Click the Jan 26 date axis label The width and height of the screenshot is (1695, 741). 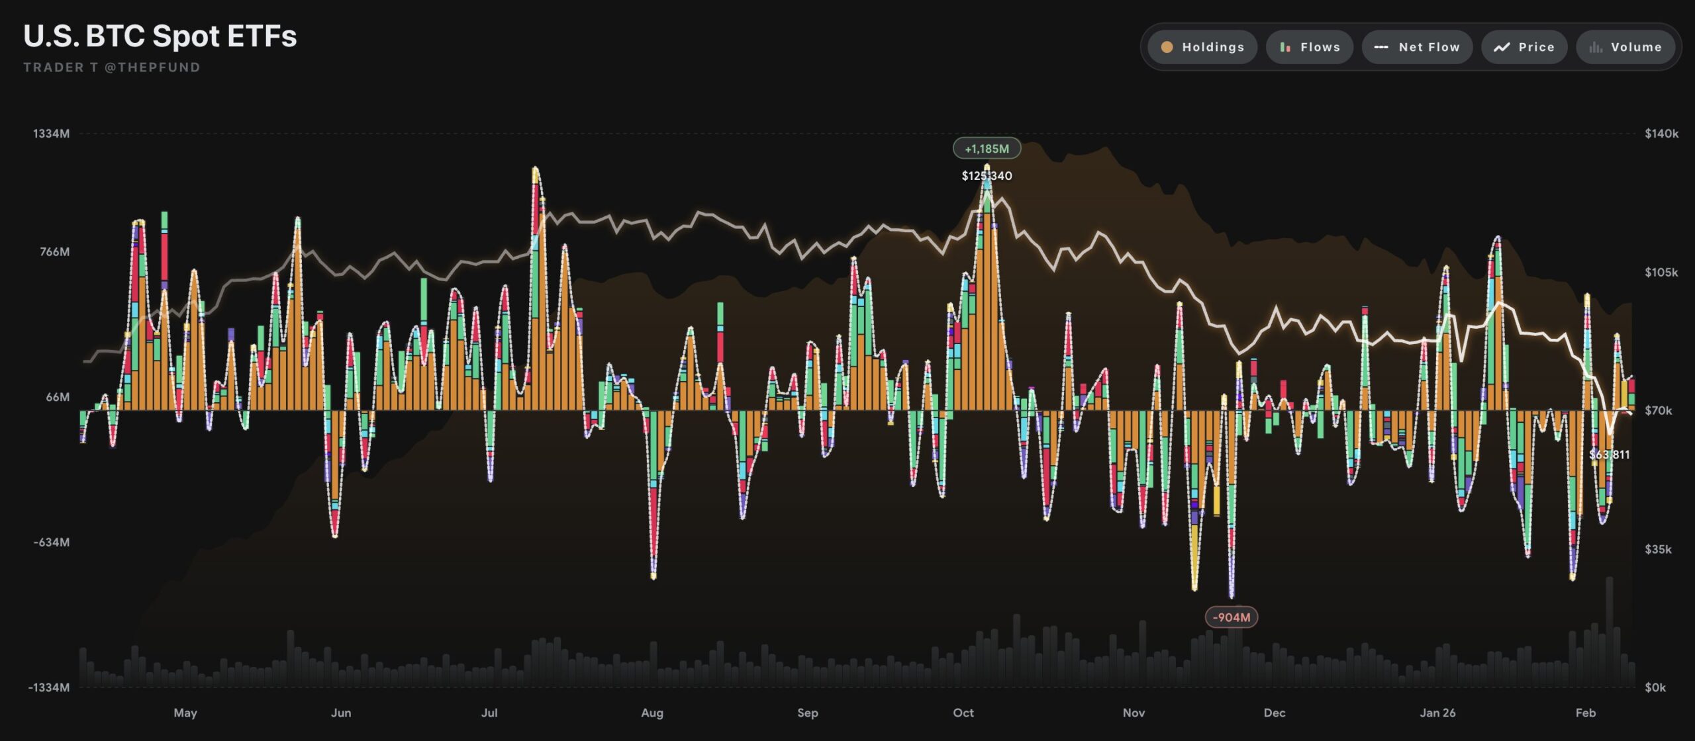pyautogui.click(x=1437, y=713)
